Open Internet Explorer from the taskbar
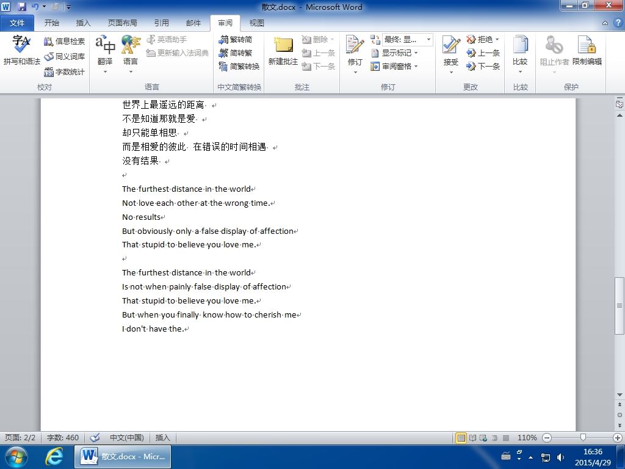 click(x=54, y=456)
